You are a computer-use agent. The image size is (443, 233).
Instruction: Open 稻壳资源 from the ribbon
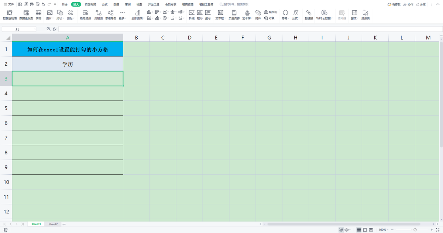click(85, 15)
